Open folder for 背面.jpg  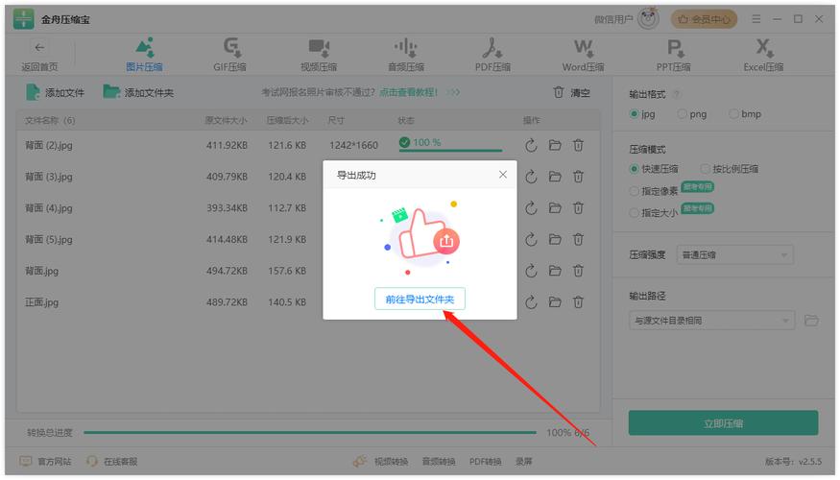(x=555, y=271)
